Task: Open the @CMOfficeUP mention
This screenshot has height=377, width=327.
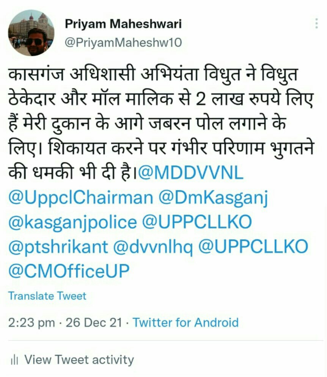Action: pyautogui.click(x=69, y=271)
